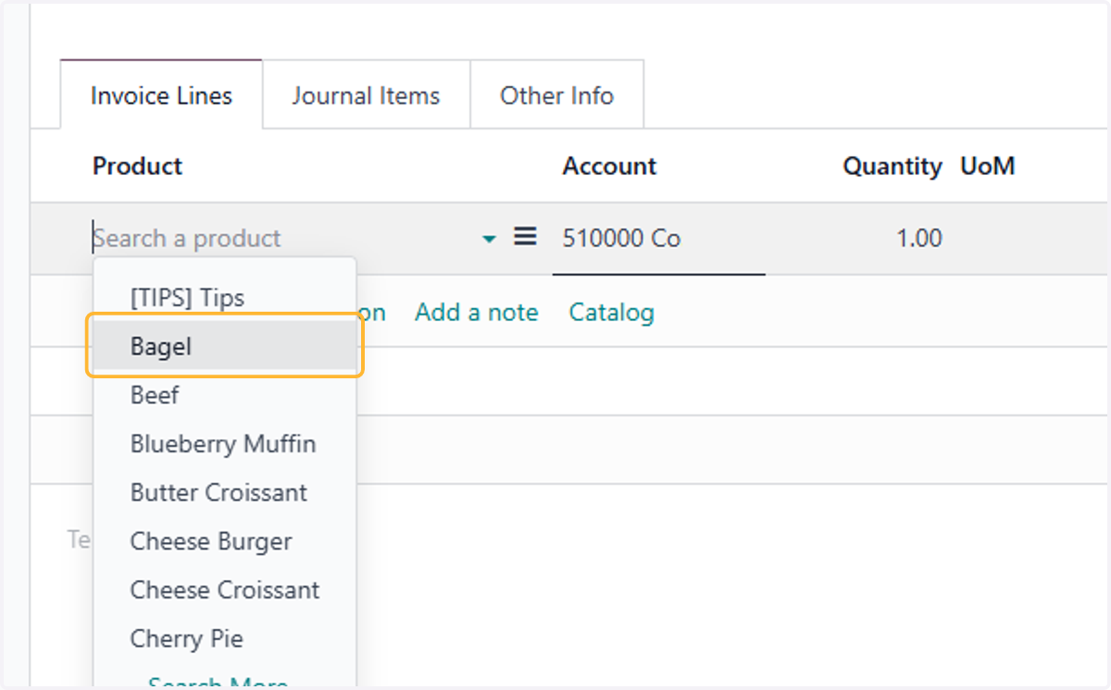Edit the 1.00 quantity cell
The image size is (1111, 690).
[x=919, y=239]
